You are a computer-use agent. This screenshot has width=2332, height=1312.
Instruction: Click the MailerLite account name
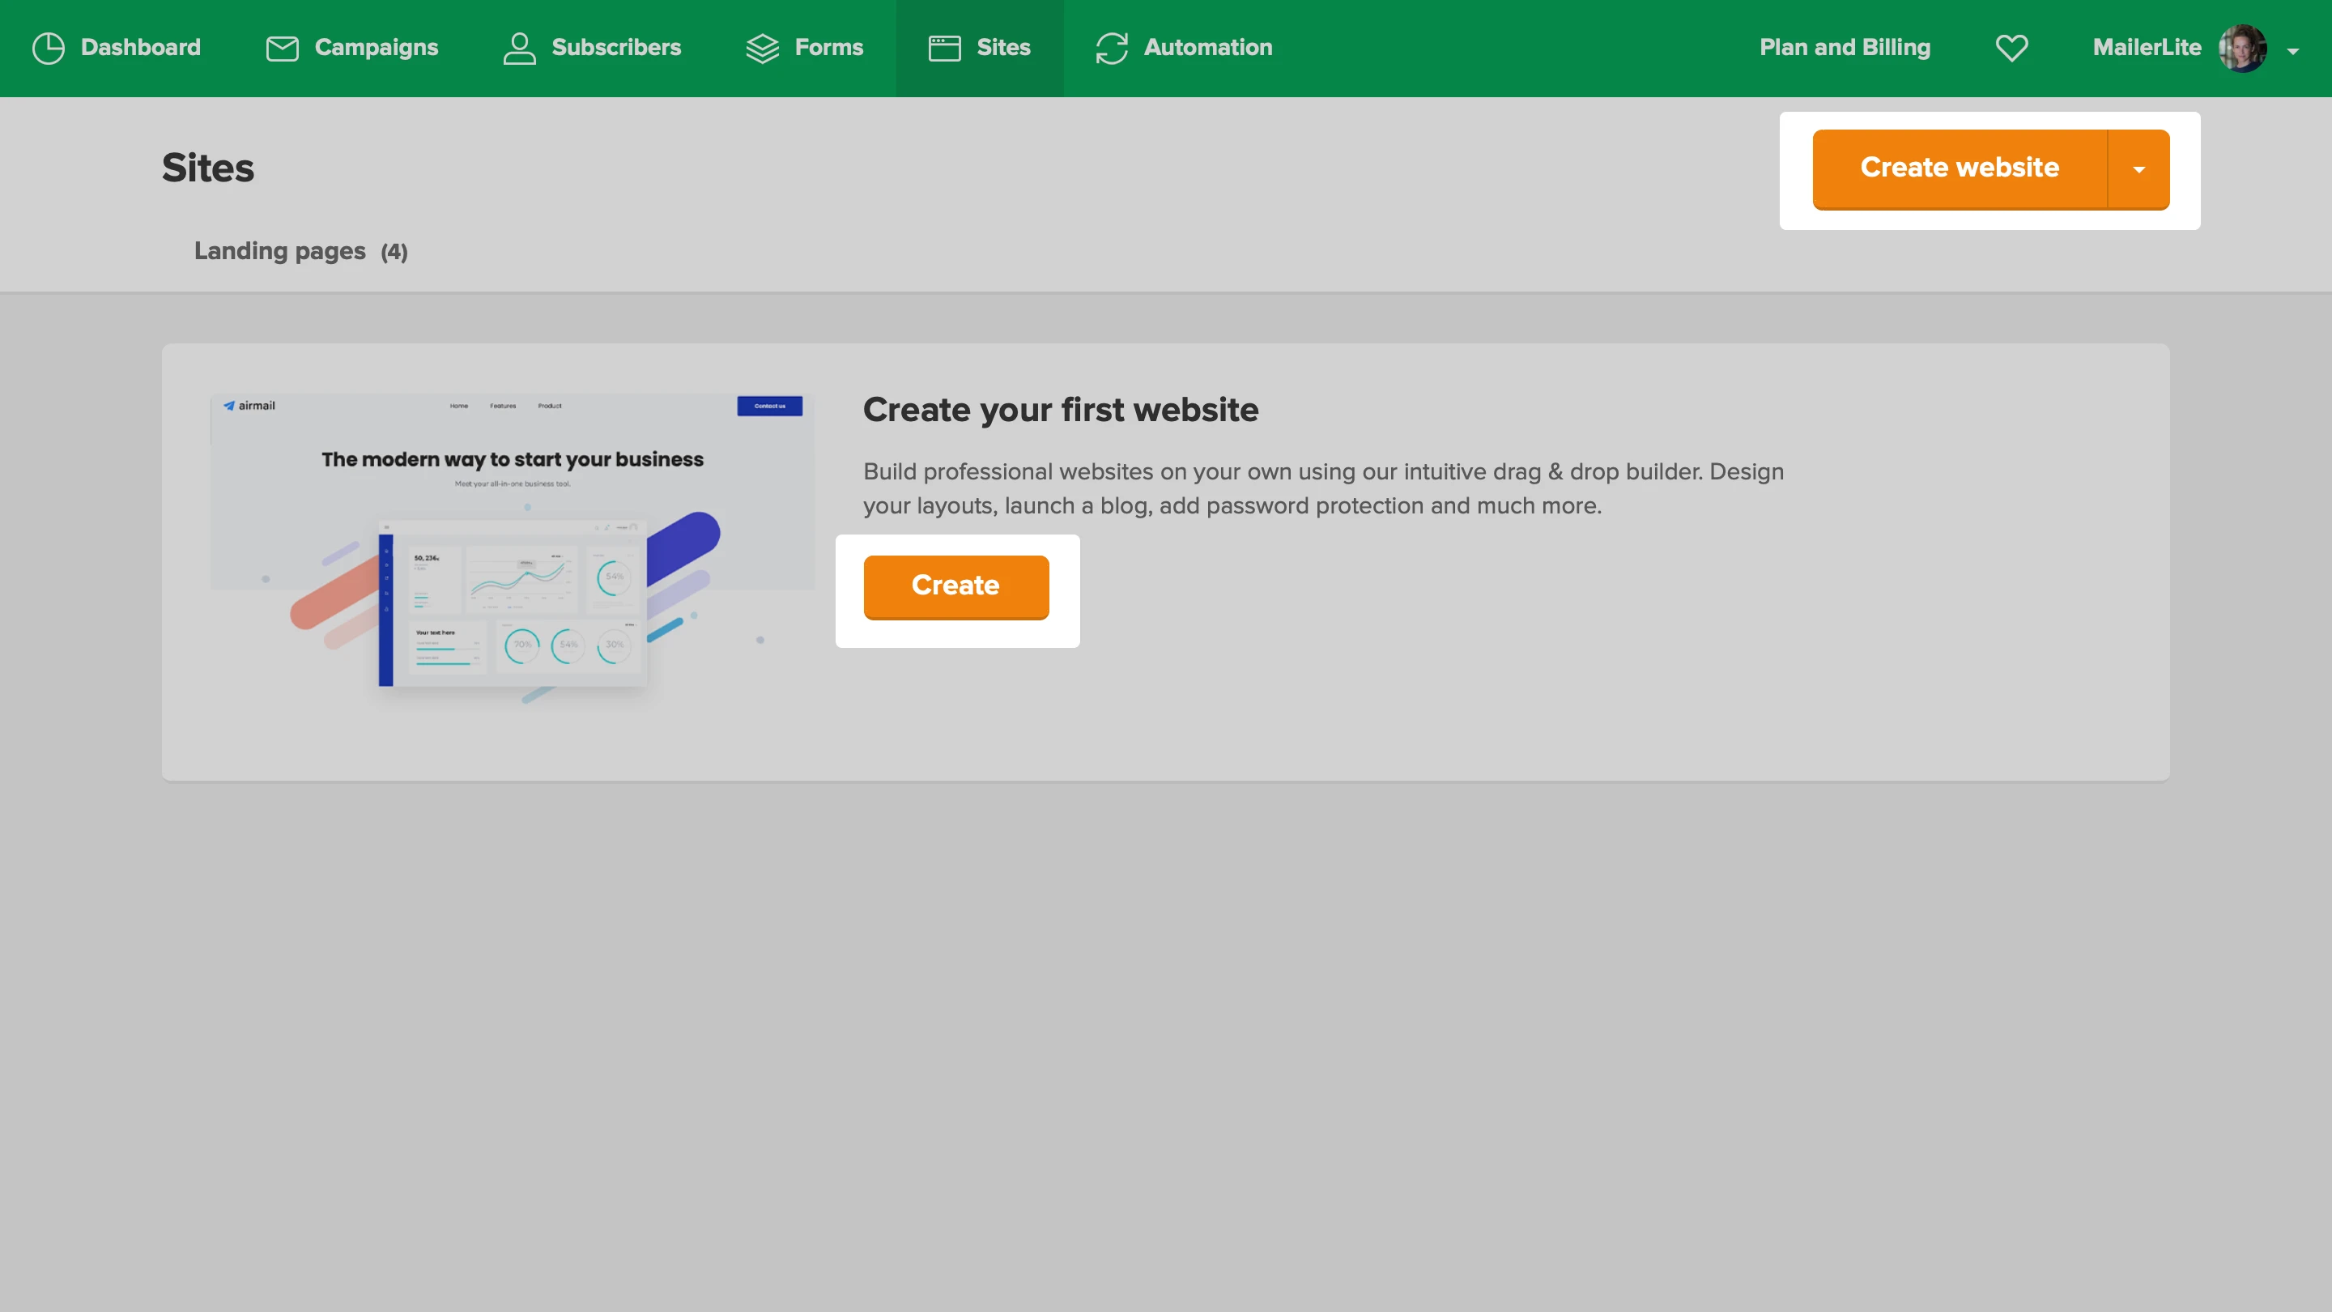[2147, 48]
